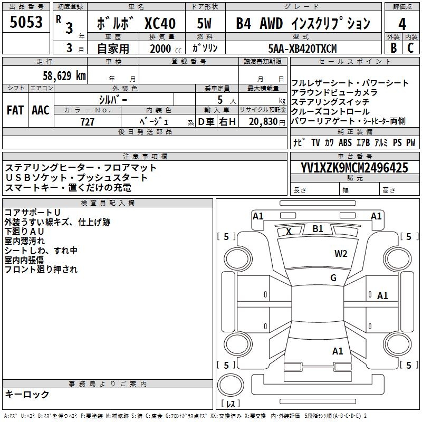The width and height of the screenshot is (422, 422).
Task: Click the X mark on the car diagram
Action: (x=289, y=231)
